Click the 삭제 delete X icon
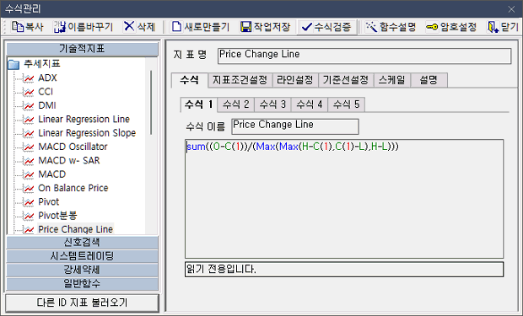The image size is (523, 316). pyautogui.click(x=129, y=26)
